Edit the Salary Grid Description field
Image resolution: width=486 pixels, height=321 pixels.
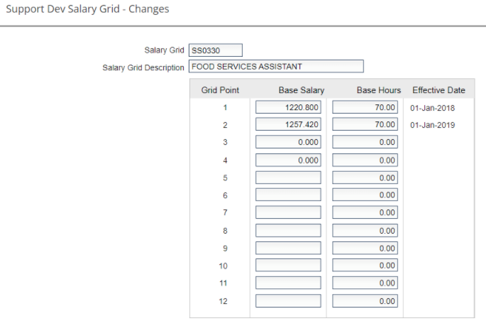[x=275, y=67]
